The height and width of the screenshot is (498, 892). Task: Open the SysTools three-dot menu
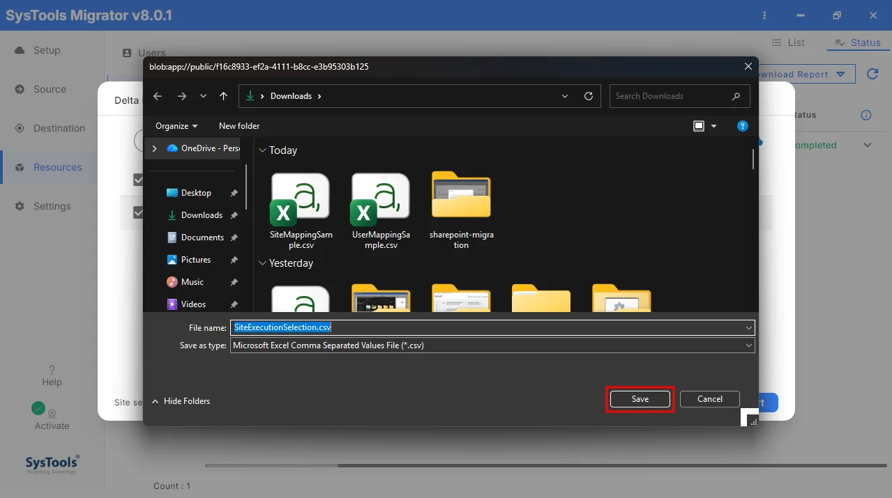[764, 15]
